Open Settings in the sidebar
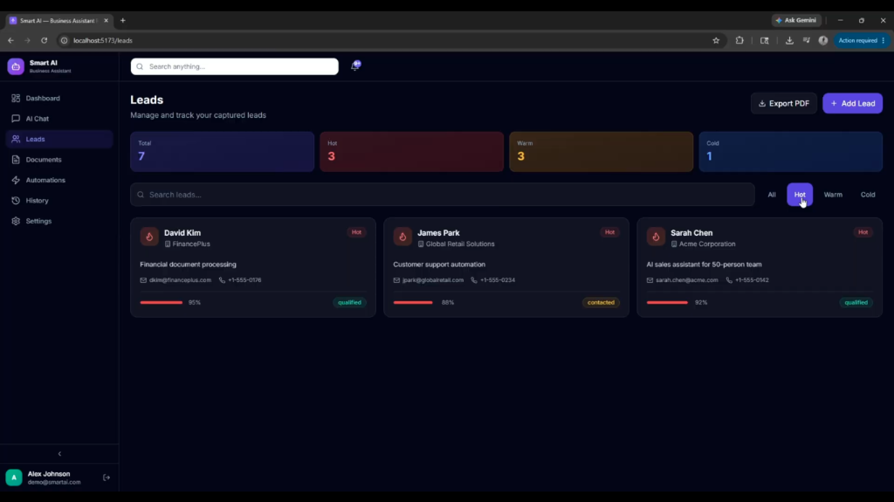Viewport: 894px width, 502px height. (x=59, y=222)
